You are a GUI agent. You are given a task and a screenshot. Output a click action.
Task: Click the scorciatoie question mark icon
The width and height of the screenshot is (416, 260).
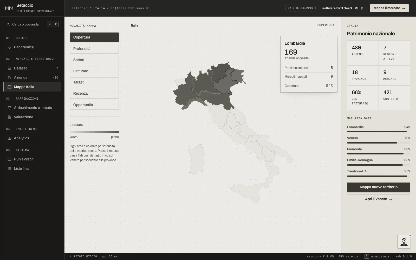(x=367, y=256)
